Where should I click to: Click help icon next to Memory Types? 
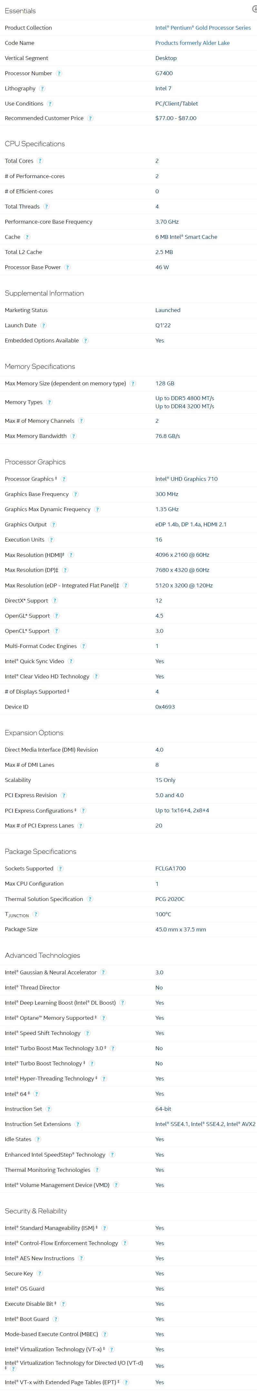coord(49,402)
